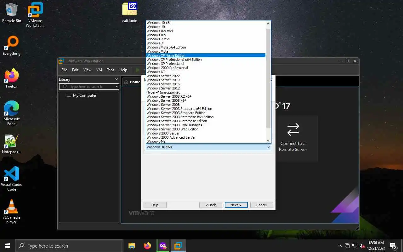Open VLC media player shortcut
Viewport: 403px width, 252px height.
12,211
